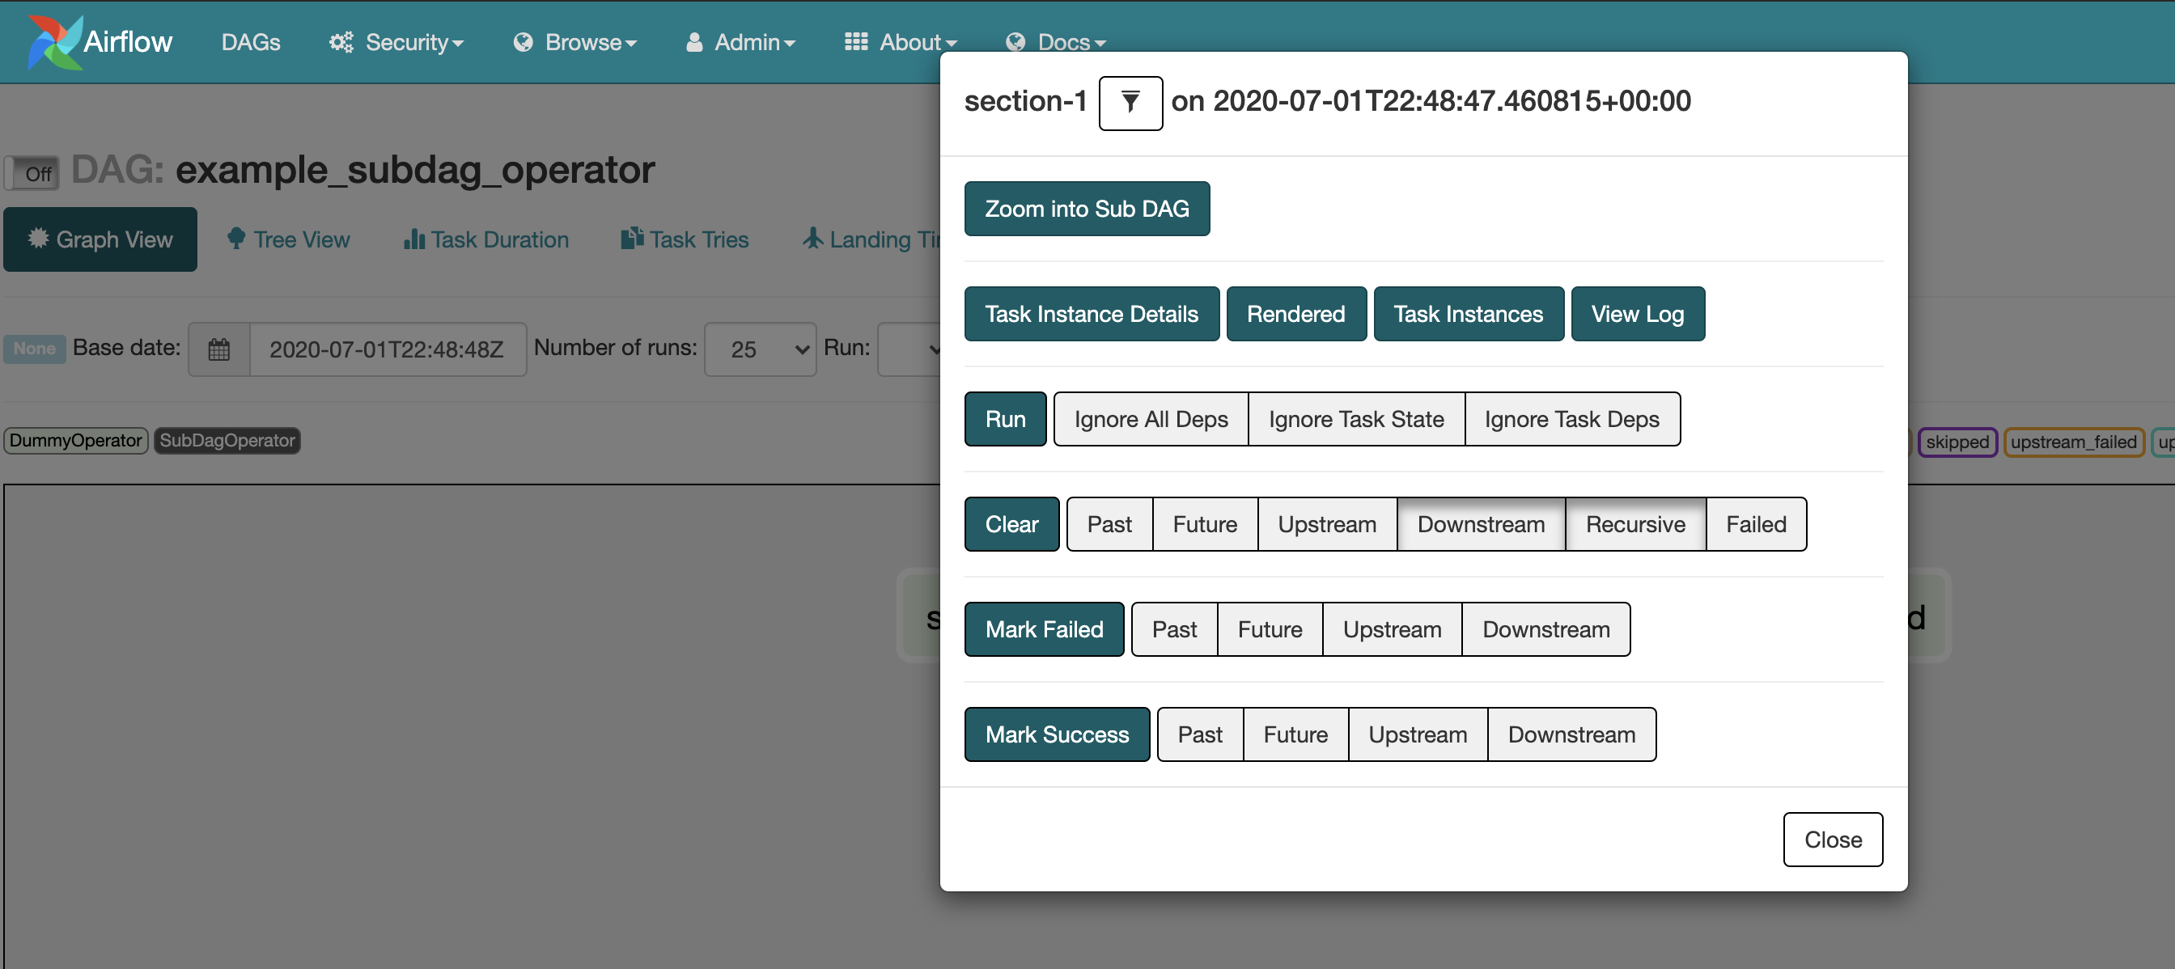Select the Task Instance Details option

[x=1090, y=313]
